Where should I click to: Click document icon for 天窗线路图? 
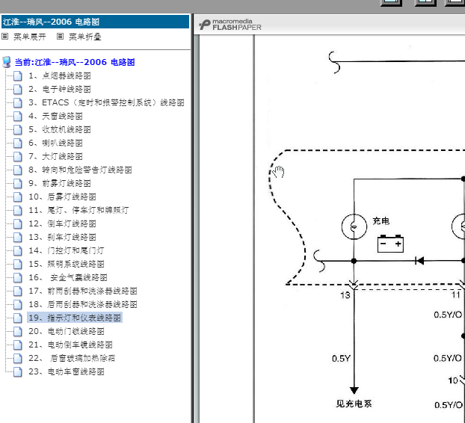[x=18, y=116]
